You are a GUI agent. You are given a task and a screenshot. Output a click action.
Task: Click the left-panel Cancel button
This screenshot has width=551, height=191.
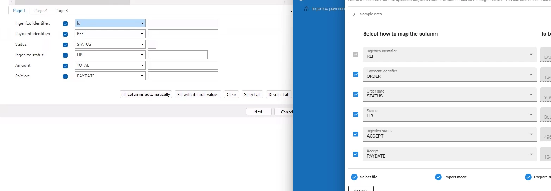point(284,112)
